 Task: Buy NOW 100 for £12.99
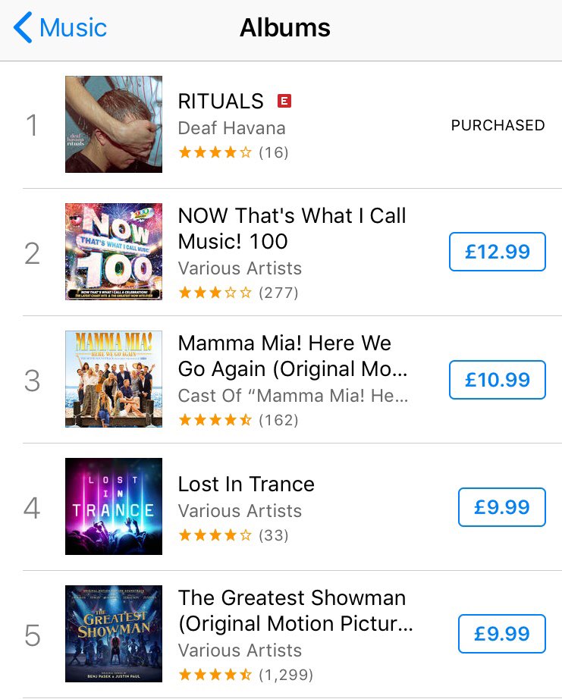pyautogui.click(x=498, y=252)
